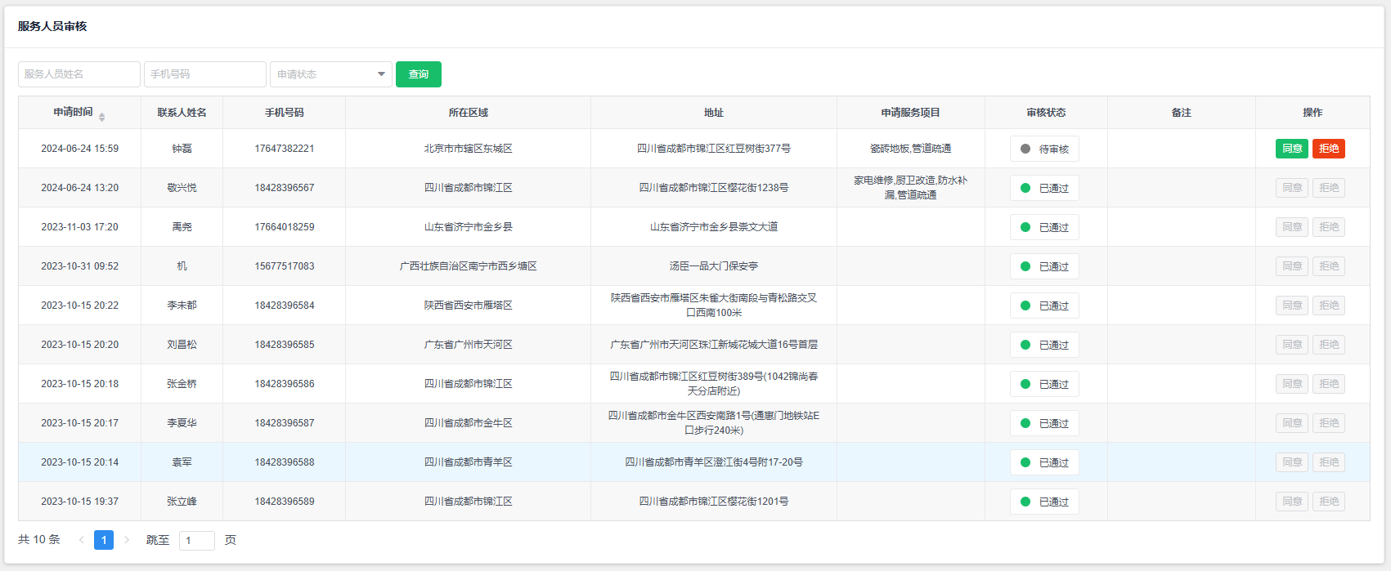Go to next page using right chevron
This screenshot has height=571, width=1391.
127,540
